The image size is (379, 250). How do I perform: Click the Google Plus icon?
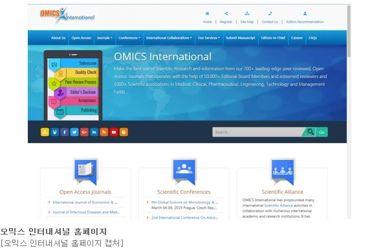[x=84, y=132]
